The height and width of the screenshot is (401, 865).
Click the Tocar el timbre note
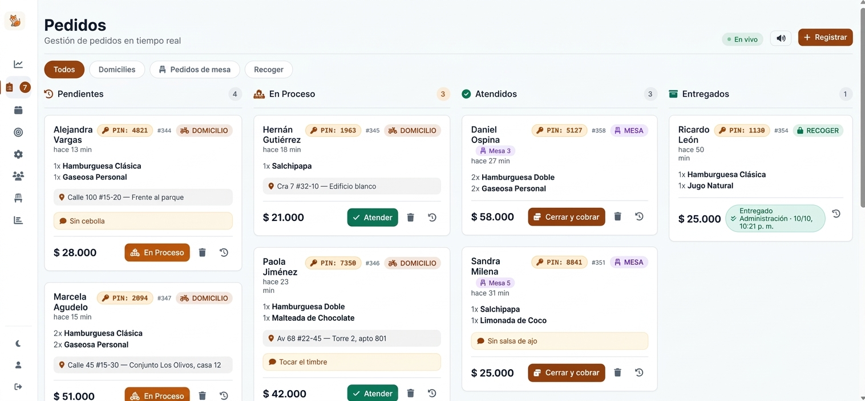coord(352,362)
